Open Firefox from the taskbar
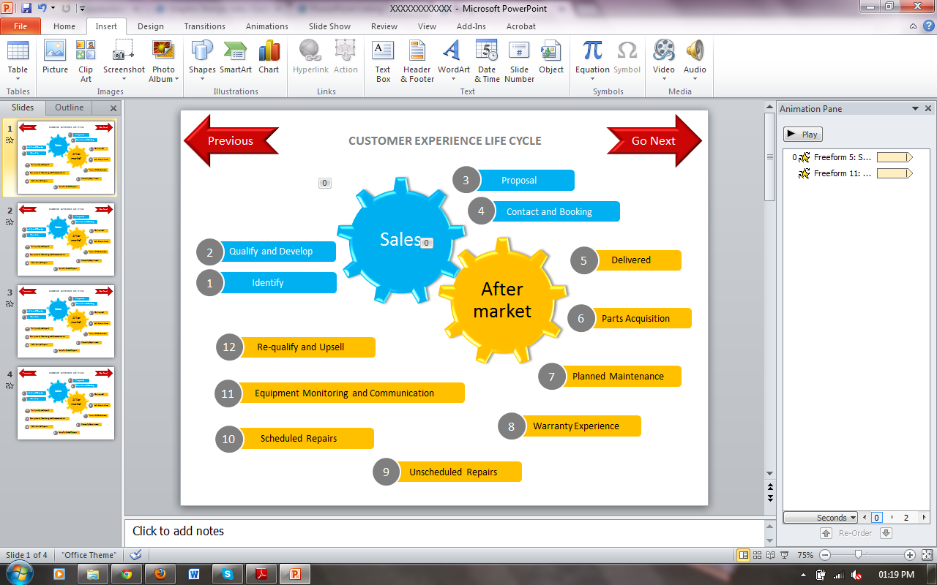The height and width of the screenshot is (585, 937). coord(160,574)
